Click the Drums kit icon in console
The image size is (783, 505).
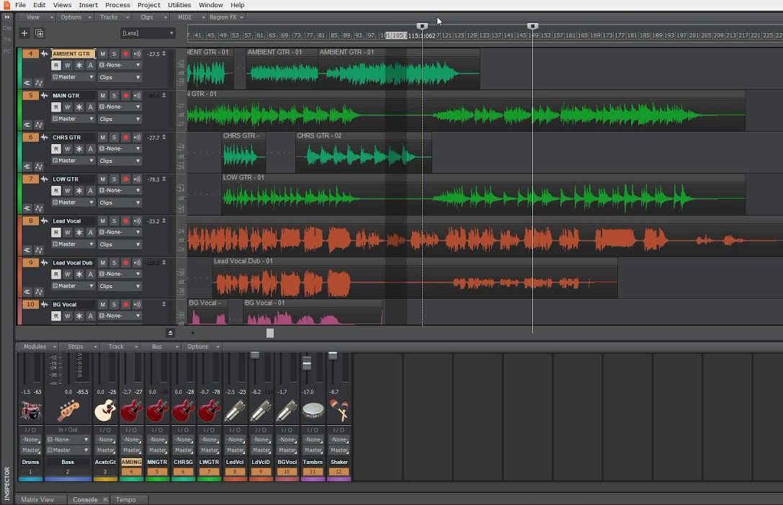pos(30,411)
